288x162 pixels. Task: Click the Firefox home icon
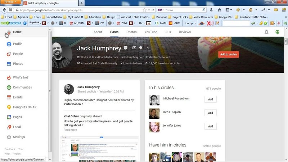[219, 10]
